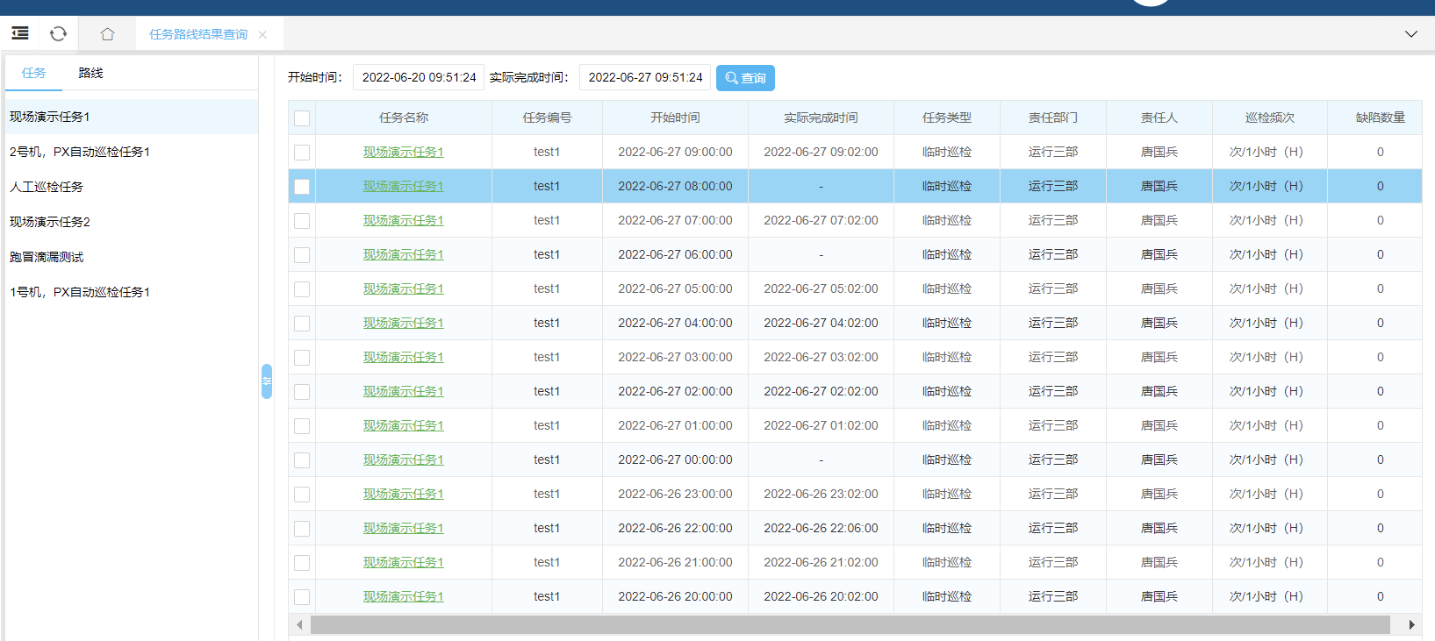Open 现场演示任务1 link for 05:00:00 row

(x=404, y=288)
